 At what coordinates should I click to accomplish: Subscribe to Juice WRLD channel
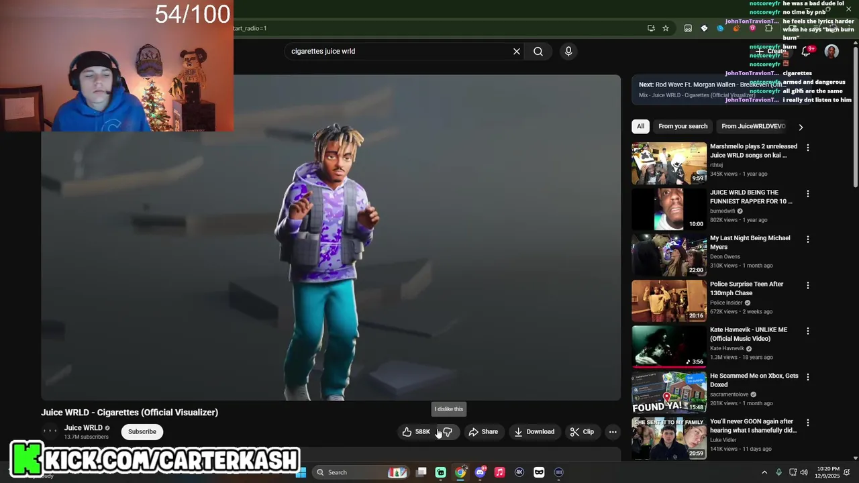(142, 432)
